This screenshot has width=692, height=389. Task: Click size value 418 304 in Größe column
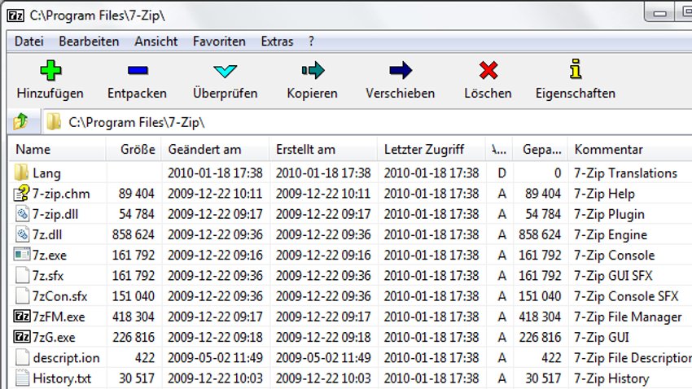point(134,317)
